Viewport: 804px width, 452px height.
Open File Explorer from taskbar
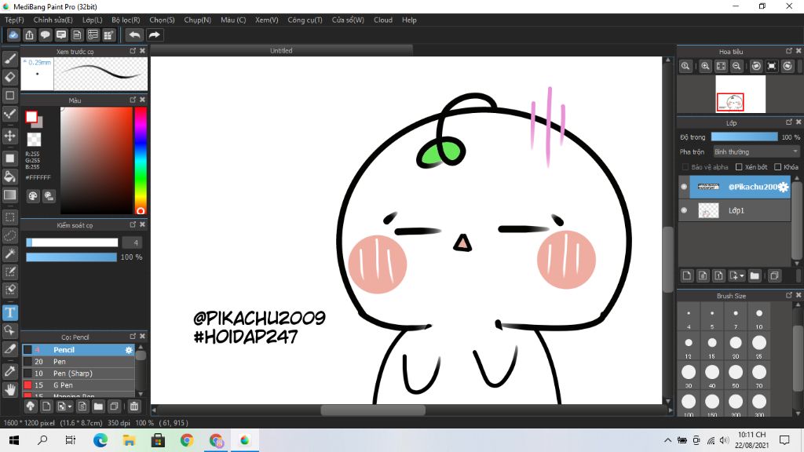point(129,440)
